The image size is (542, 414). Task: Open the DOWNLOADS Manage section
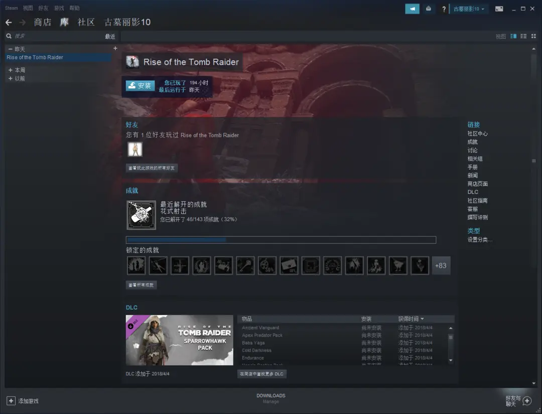pos(271,398)
